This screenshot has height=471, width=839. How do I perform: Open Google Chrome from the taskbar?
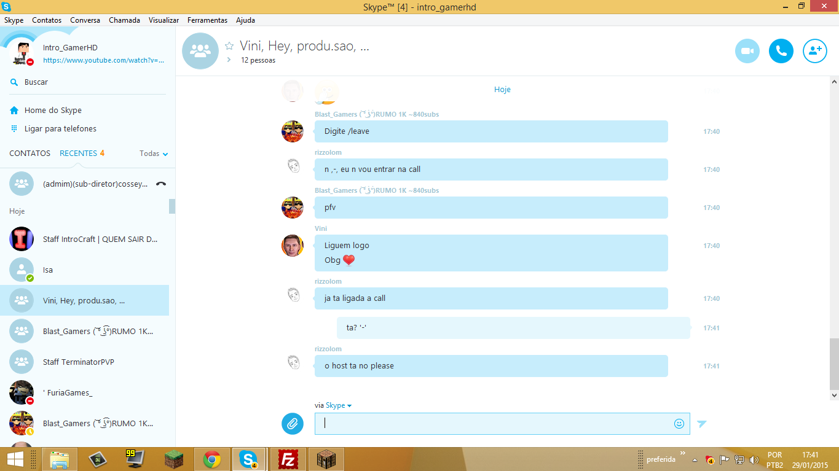coord(212,459)
